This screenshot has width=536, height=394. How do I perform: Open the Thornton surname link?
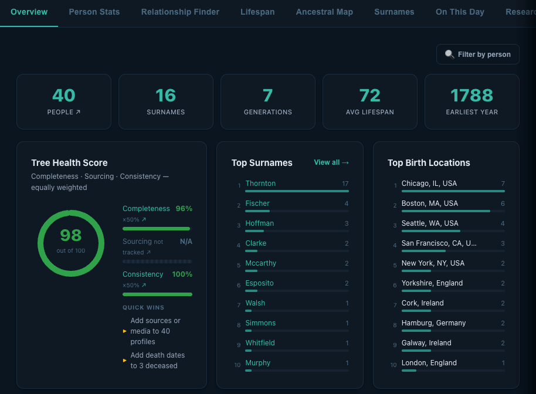pyautogui.click(x=260, y=184)
